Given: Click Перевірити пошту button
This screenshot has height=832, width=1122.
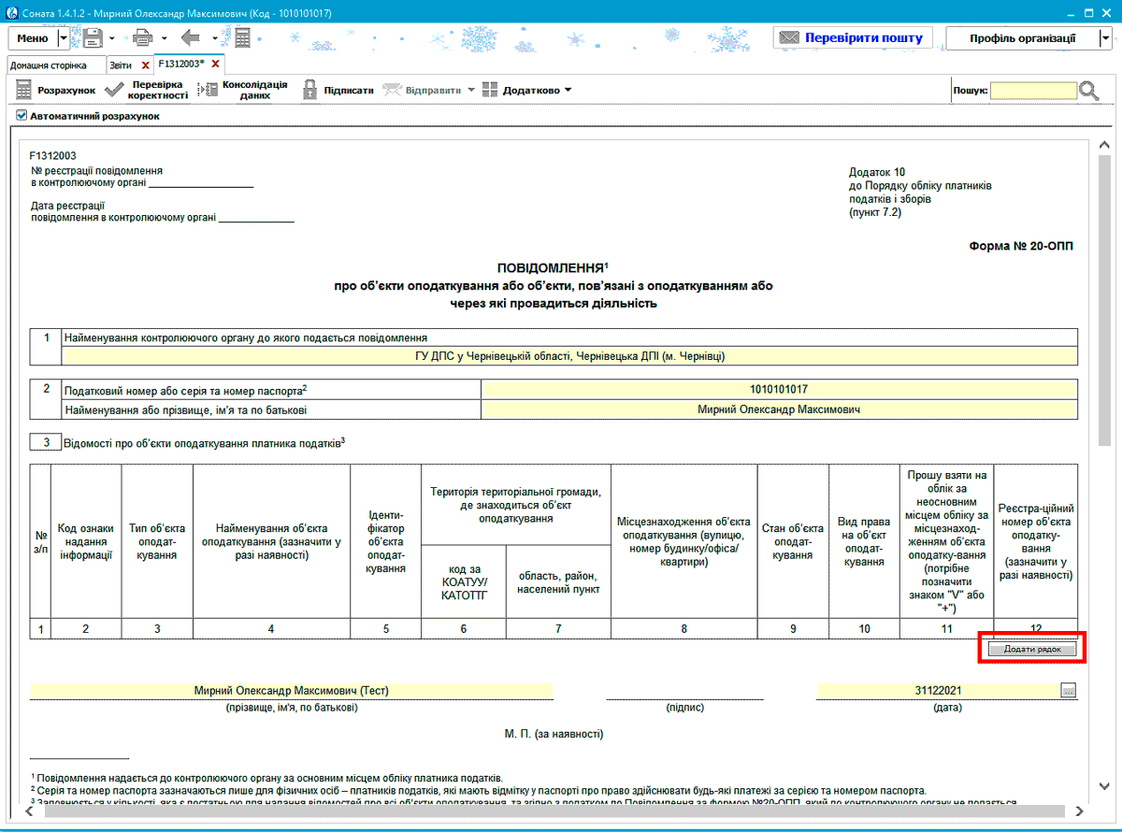Looking at the screenshot, I should coord(854,38).
